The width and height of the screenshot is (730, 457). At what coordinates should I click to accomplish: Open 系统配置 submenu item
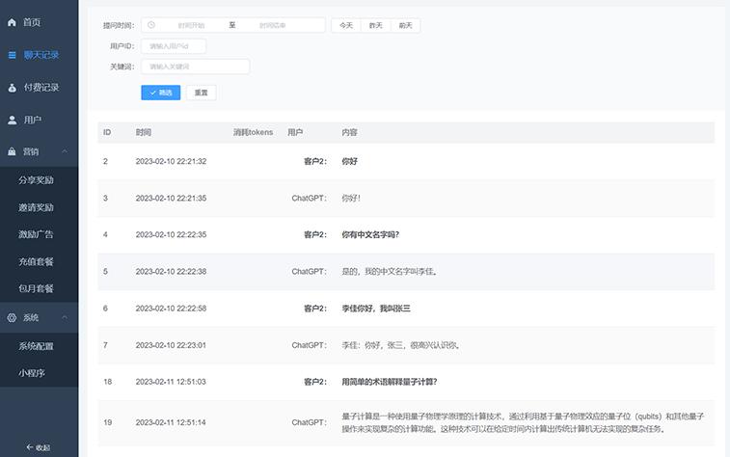[x=37, y=346]
